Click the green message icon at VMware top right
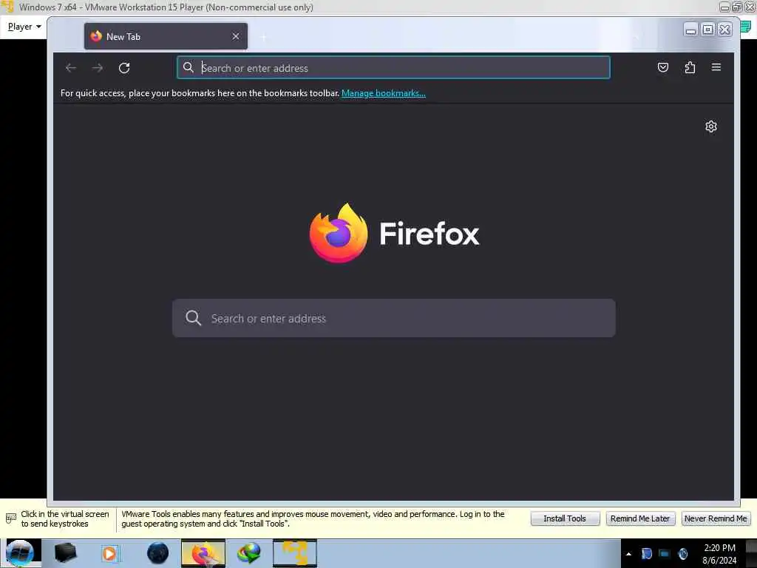Screen dimensions: 757x568 tap(746, 27)
